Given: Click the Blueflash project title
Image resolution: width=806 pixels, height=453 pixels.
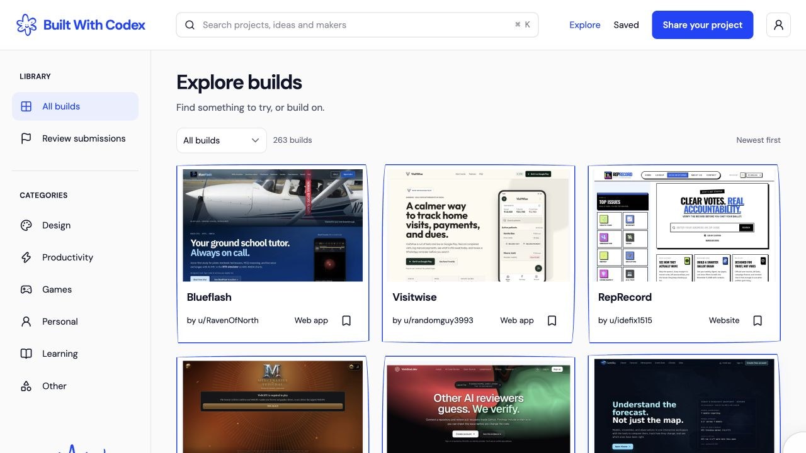Looking at the screenshot, I should pos(209,297).
